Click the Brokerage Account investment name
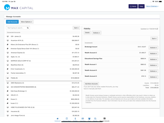This screenshot has width=164, height=123. click(x=91, y=47)
